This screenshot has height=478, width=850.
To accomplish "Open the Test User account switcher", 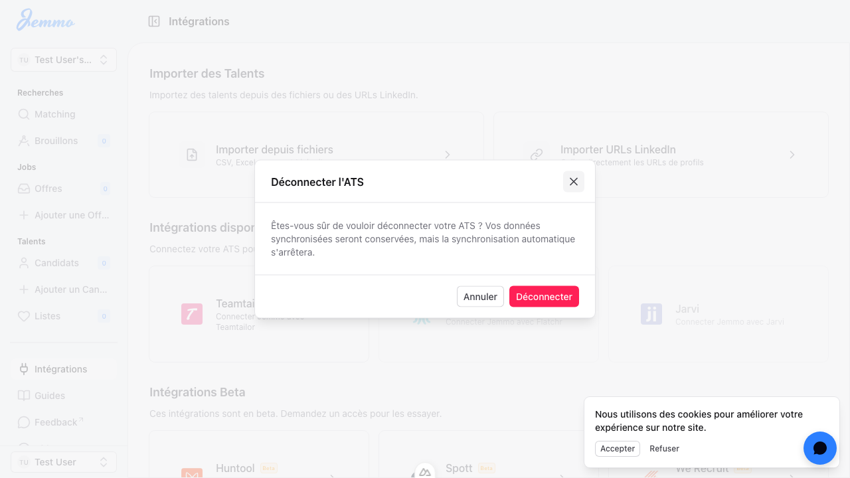I will pyautogui.click(x=63, y=461).
